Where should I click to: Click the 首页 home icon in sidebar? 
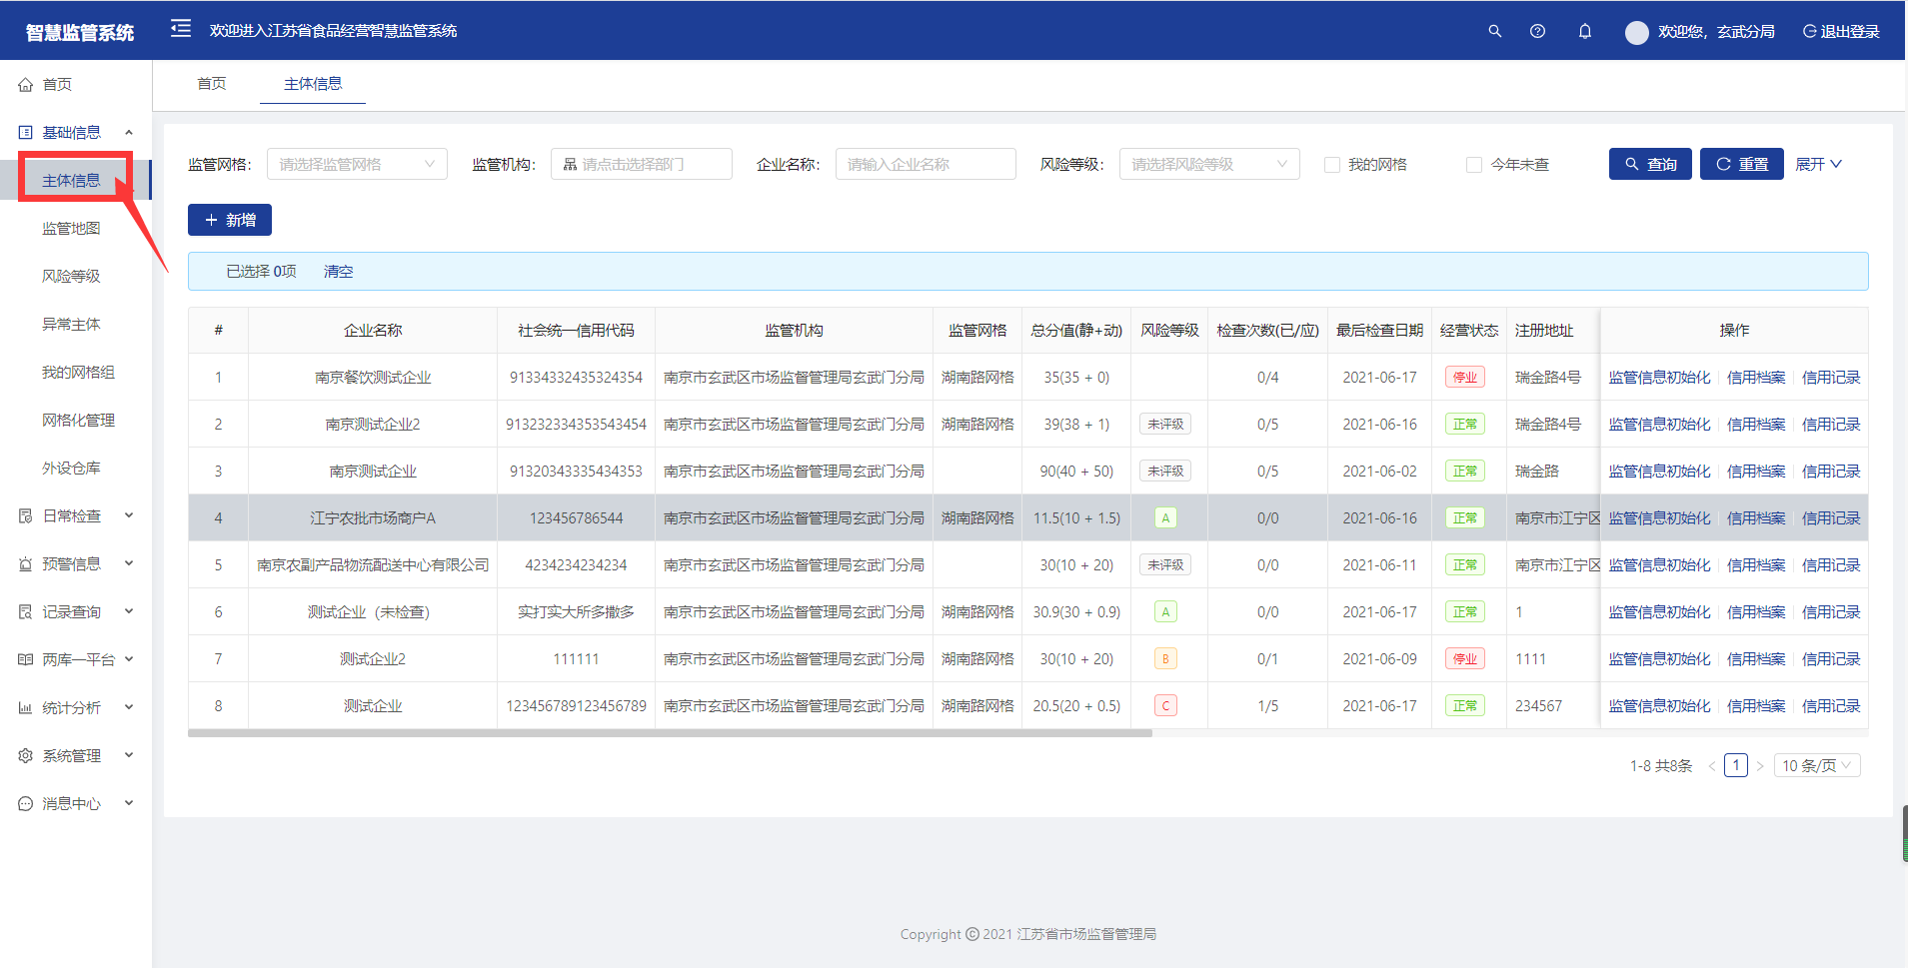26,85
